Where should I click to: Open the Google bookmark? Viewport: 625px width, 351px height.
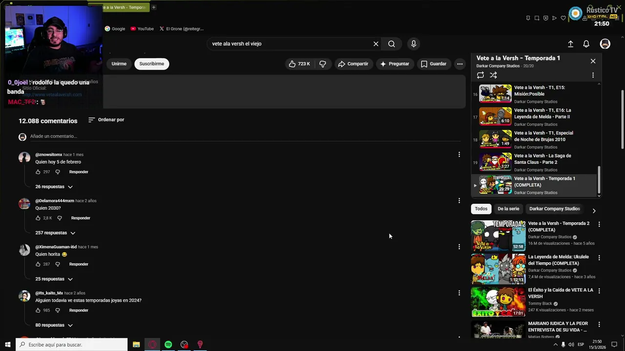(115, 29)
